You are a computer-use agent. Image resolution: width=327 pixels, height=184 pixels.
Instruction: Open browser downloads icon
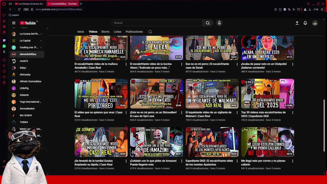[310, 9]
